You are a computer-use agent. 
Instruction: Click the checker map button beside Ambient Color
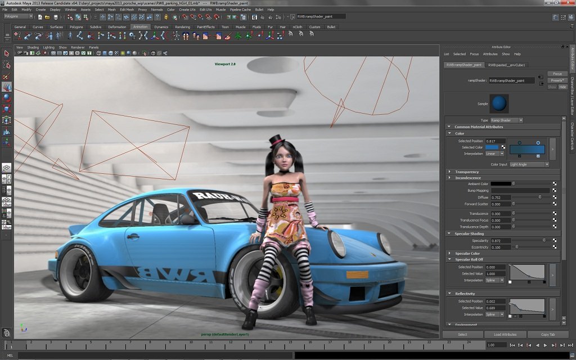(x=554, y=184)
